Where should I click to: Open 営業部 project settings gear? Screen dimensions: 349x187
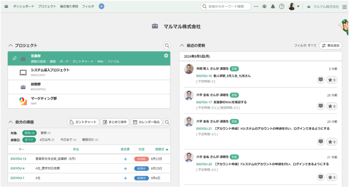pyautogui.click(x=166, y=56)
